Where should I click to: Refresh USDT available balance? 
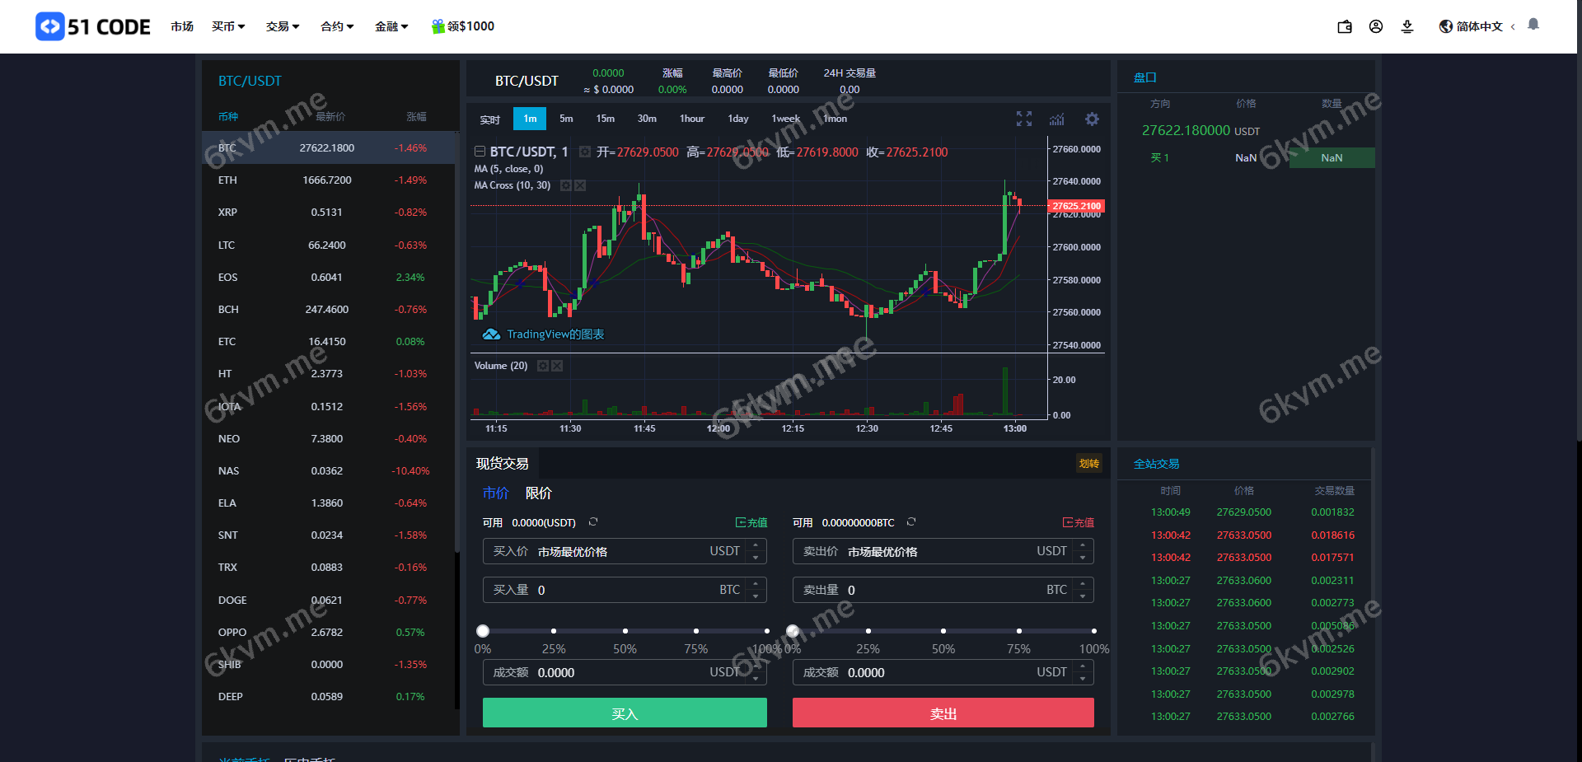coord(593,521)
